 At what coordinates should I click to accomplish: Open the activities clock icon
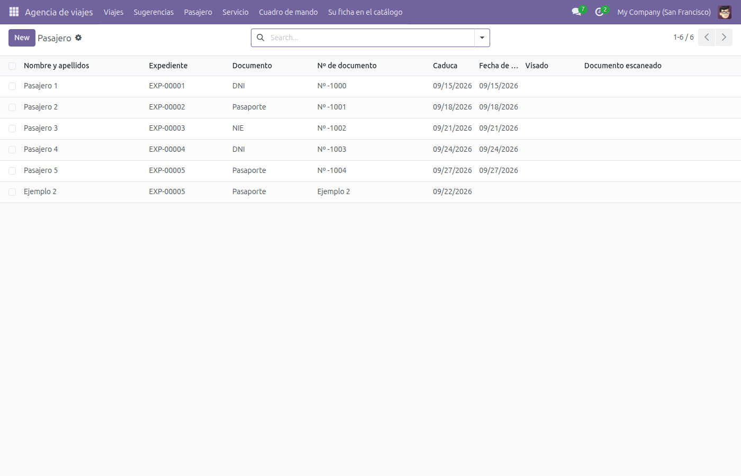tap(599, 12)
